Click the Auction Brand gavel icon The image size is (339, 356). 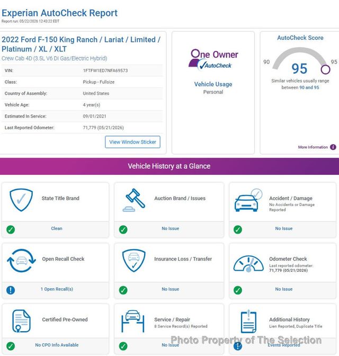(x=133, y=200)
